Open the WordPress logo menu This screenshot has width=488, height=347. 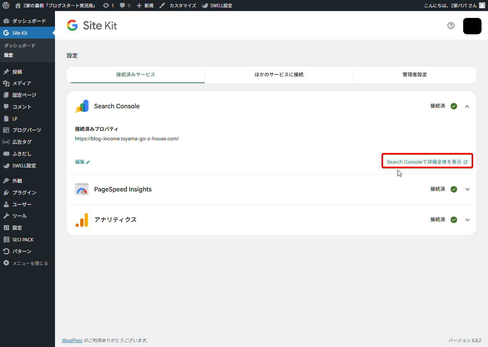(6, 6)
